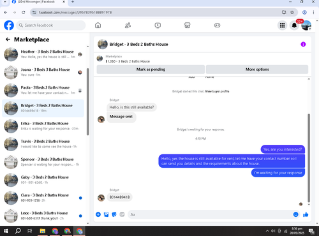The height and width of the screenshot is (236, 319).
Task: Send a thumbs up like
Action: pyautogui.click(x=306, y=214)
